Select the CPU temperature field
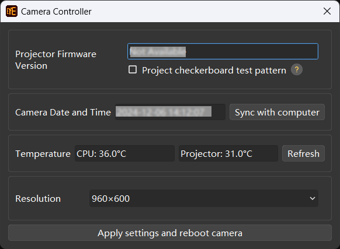The width and height of the screenshot is (340, 249). 124,153
